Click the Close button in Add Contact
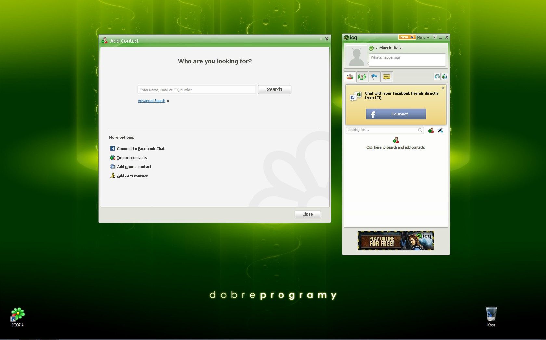This screenshot has height=340, width=546. pos(308,214)
